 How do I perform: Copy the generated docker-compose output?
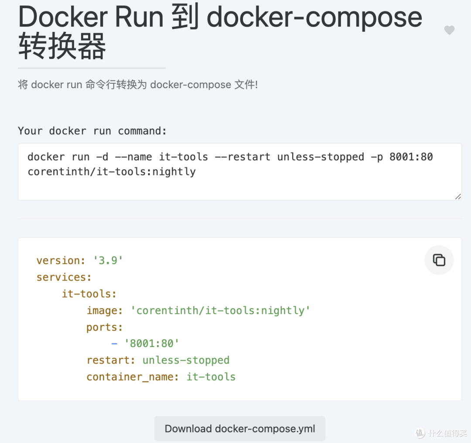tap(439, 260)
